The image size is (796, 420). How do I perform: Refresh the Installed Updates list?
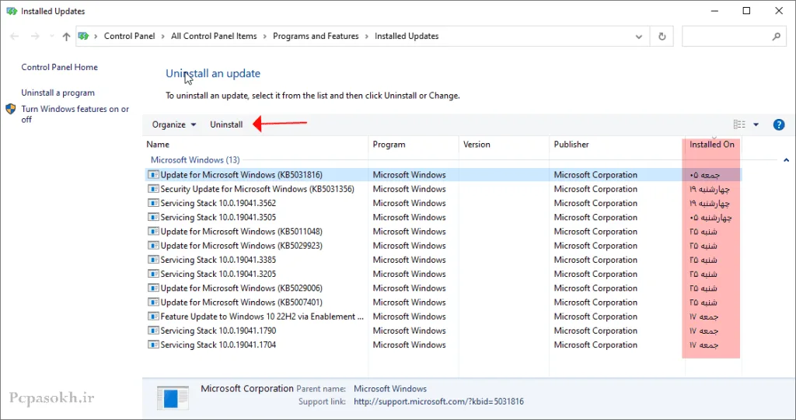(x=662, y=36)
